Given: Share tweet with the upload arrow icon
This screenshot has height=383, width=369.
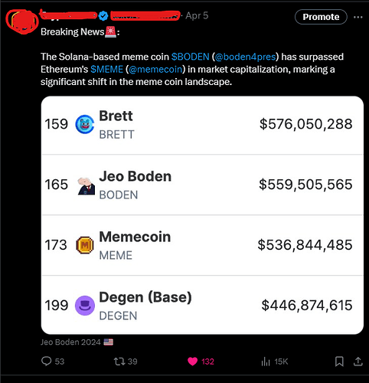Looking at the screenshot, I should 358,362.
